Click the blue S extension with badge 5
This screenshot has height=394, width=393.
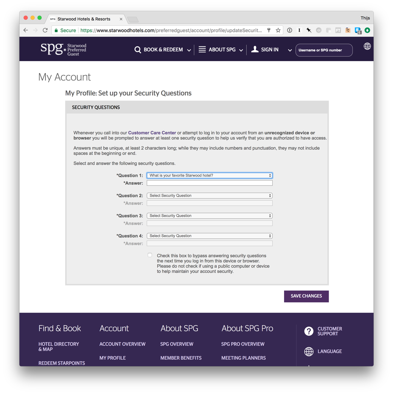(358, 31)
